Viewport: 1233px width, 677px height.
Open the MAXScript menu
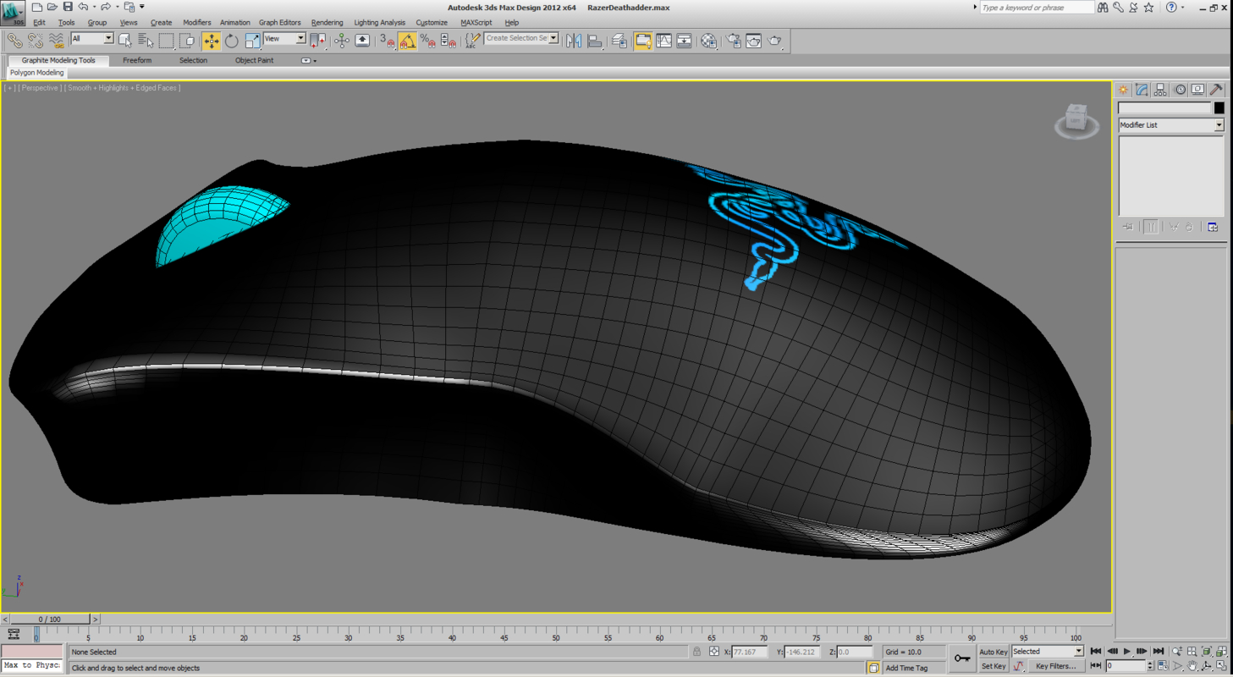[x=475, y=22]
